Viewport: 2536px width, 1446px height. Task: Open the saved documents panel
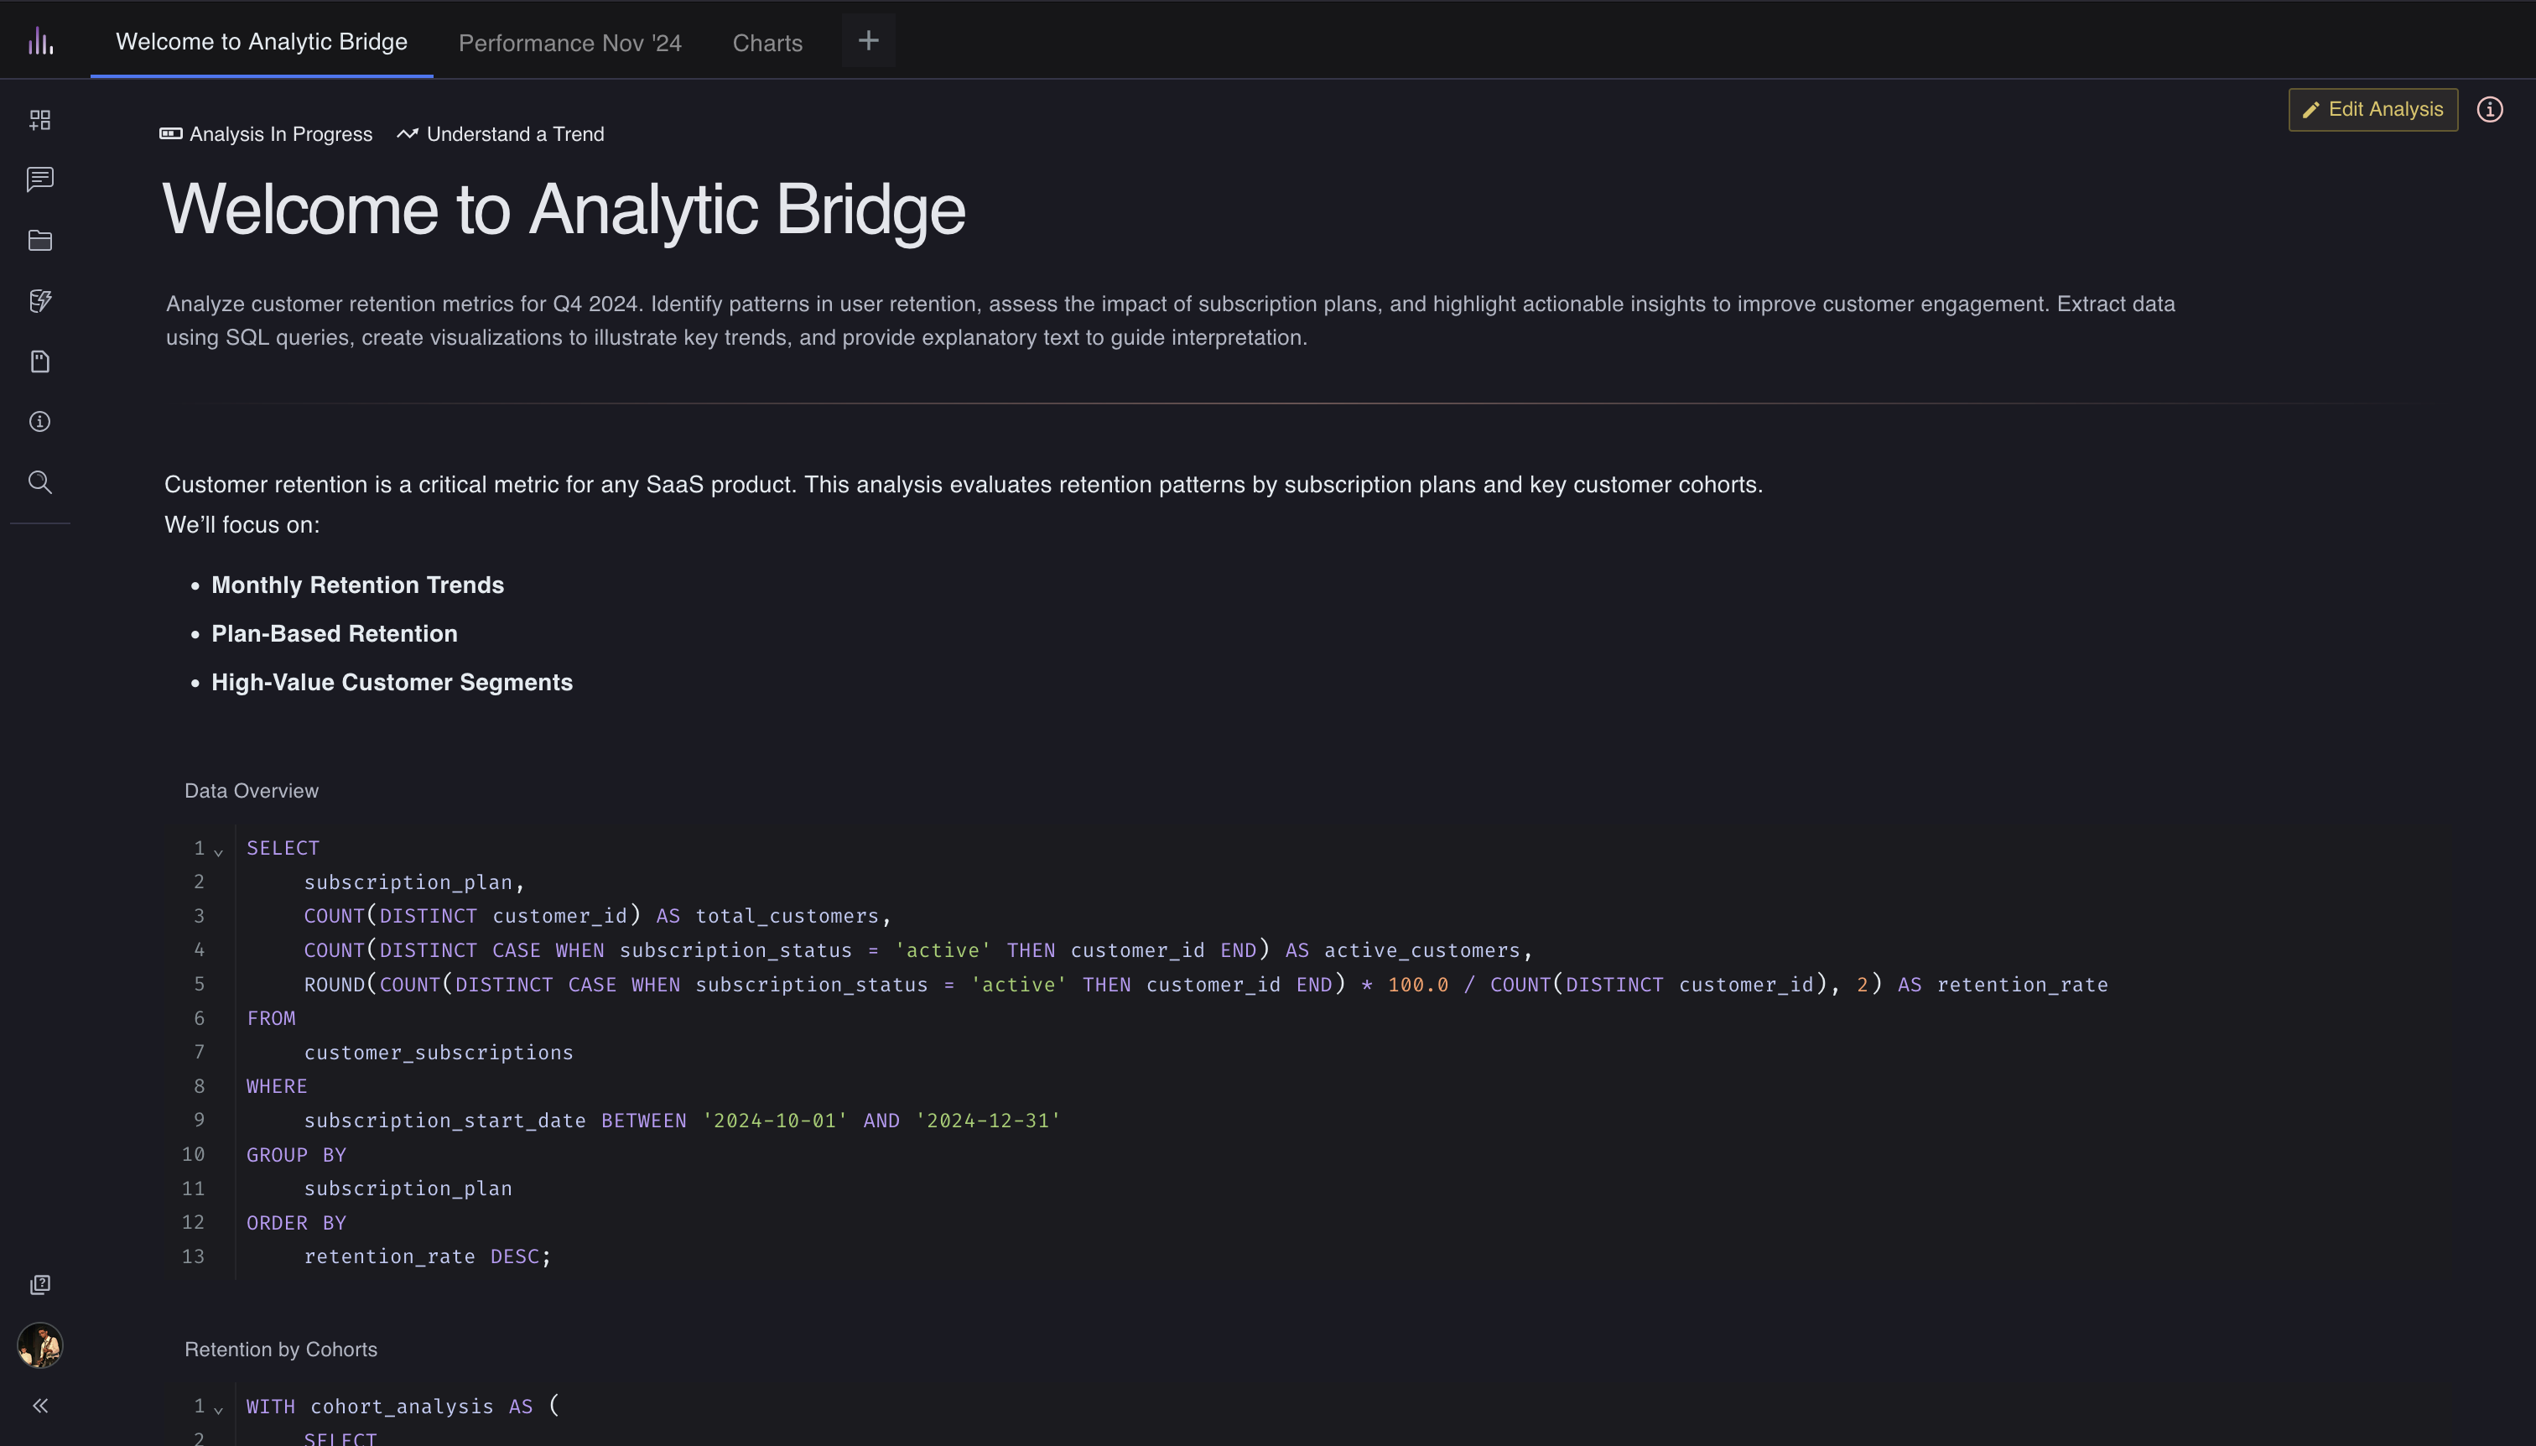tap(39, 361)
